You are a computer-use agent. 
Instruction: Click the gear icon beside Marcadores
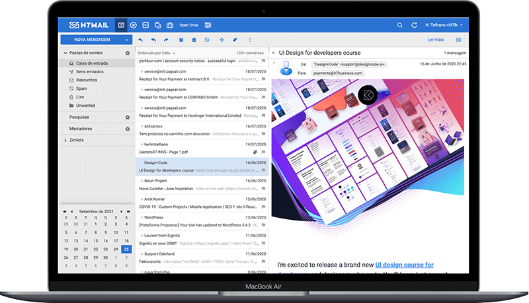pyautogui.click(x=128, y=129)
